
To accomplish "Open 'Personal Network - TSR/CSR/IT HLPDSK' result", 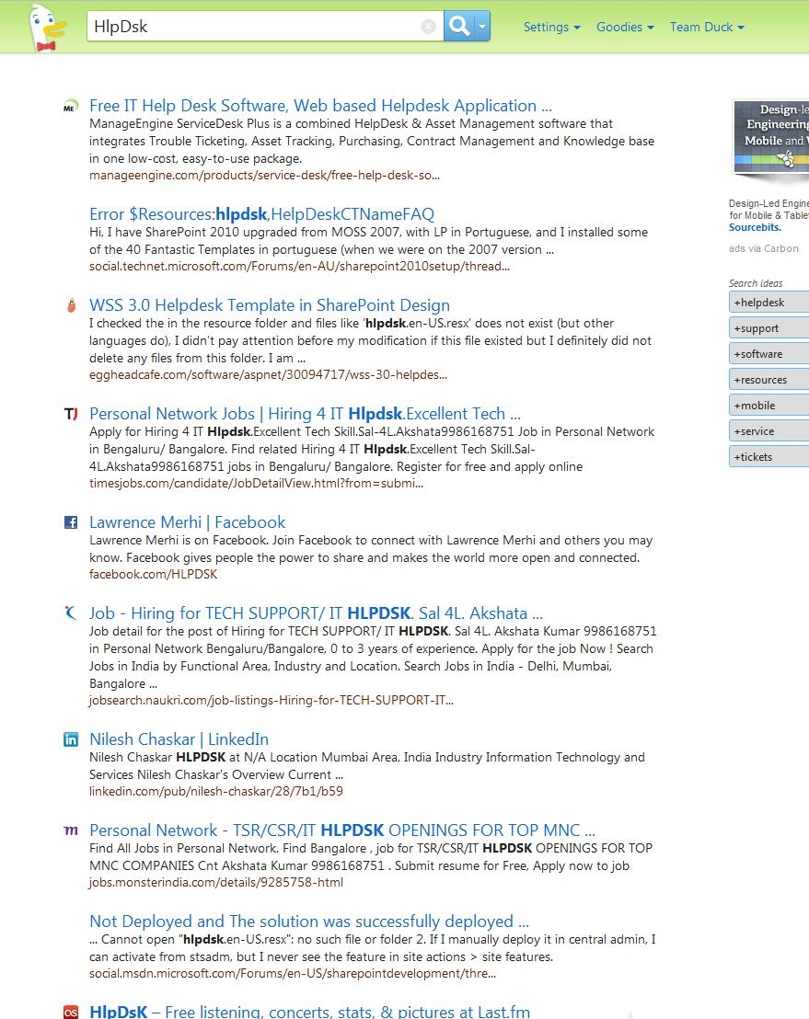I will coord(342,830).
